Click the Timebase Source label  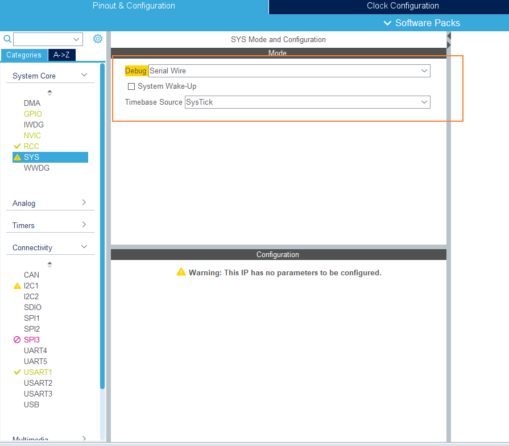pos(154,102)
